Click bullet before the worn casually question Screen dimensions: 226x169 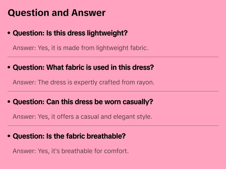[9, 102]
